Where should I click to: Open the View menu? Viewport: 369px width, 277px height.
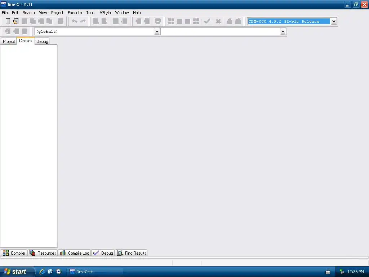click(43, 13)
